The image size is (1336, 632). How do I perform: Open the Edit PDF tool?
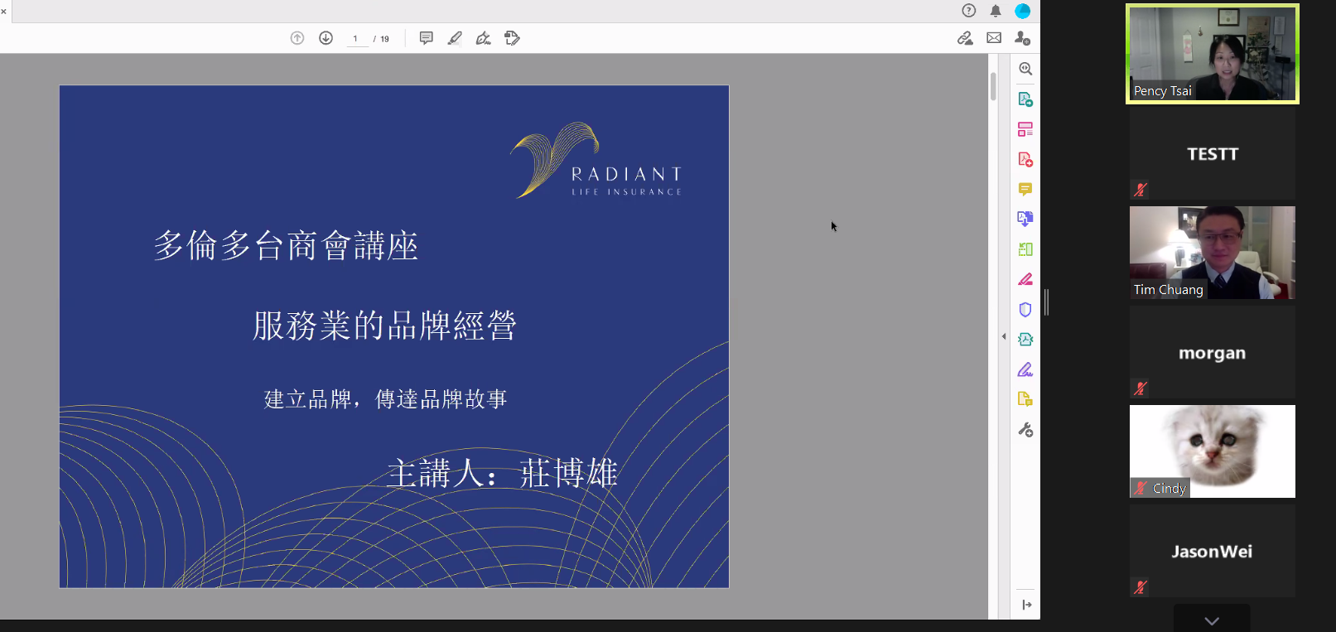point(1025,129)
